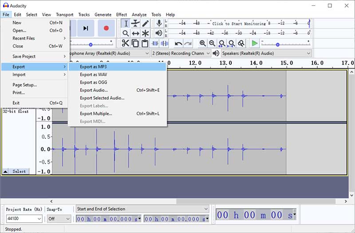Choose the Draw pencil tool
The image size is (355, 233).
[145, 24]
